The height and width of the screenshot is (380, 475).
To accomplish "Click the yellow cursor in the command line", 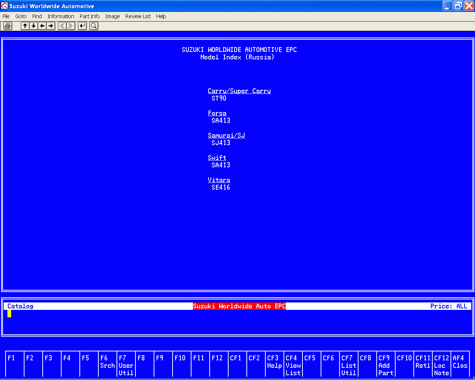I will pyautogui.click(x=9, y=314).
